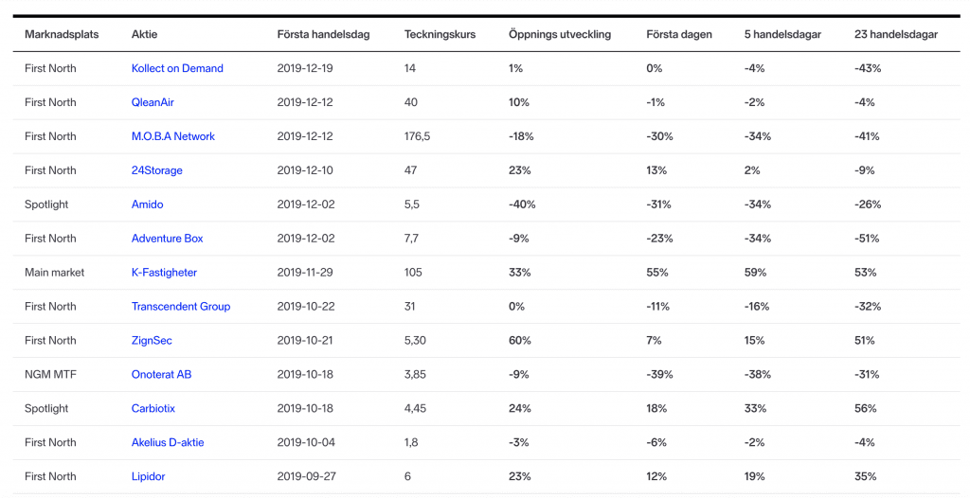Click the QleanAir stock link
Image resolution: width=970 pixels, height=498 pixels.
[x=153, y=102]
